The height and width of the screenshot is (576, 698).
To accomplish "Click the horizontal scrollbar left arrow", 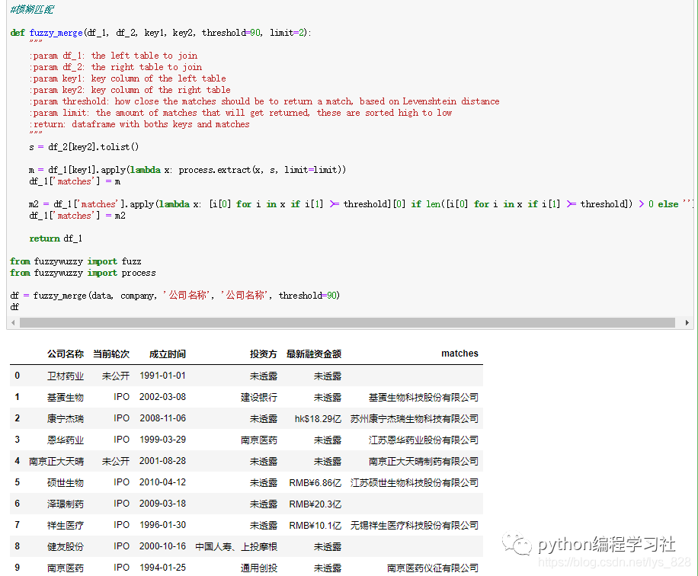I will (14, 323).
